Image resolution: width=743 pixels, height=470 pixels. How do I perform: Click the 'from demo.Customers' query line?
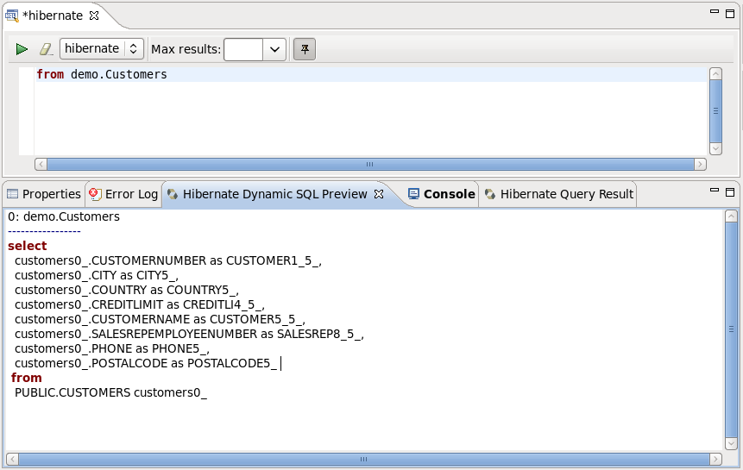coord(102,75)
